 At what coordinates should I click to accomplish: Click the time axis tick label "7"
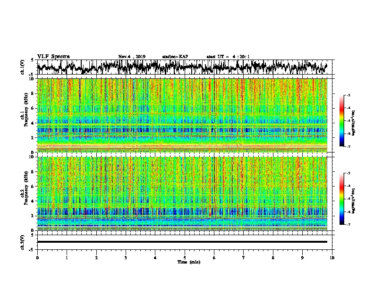[244, 258]
